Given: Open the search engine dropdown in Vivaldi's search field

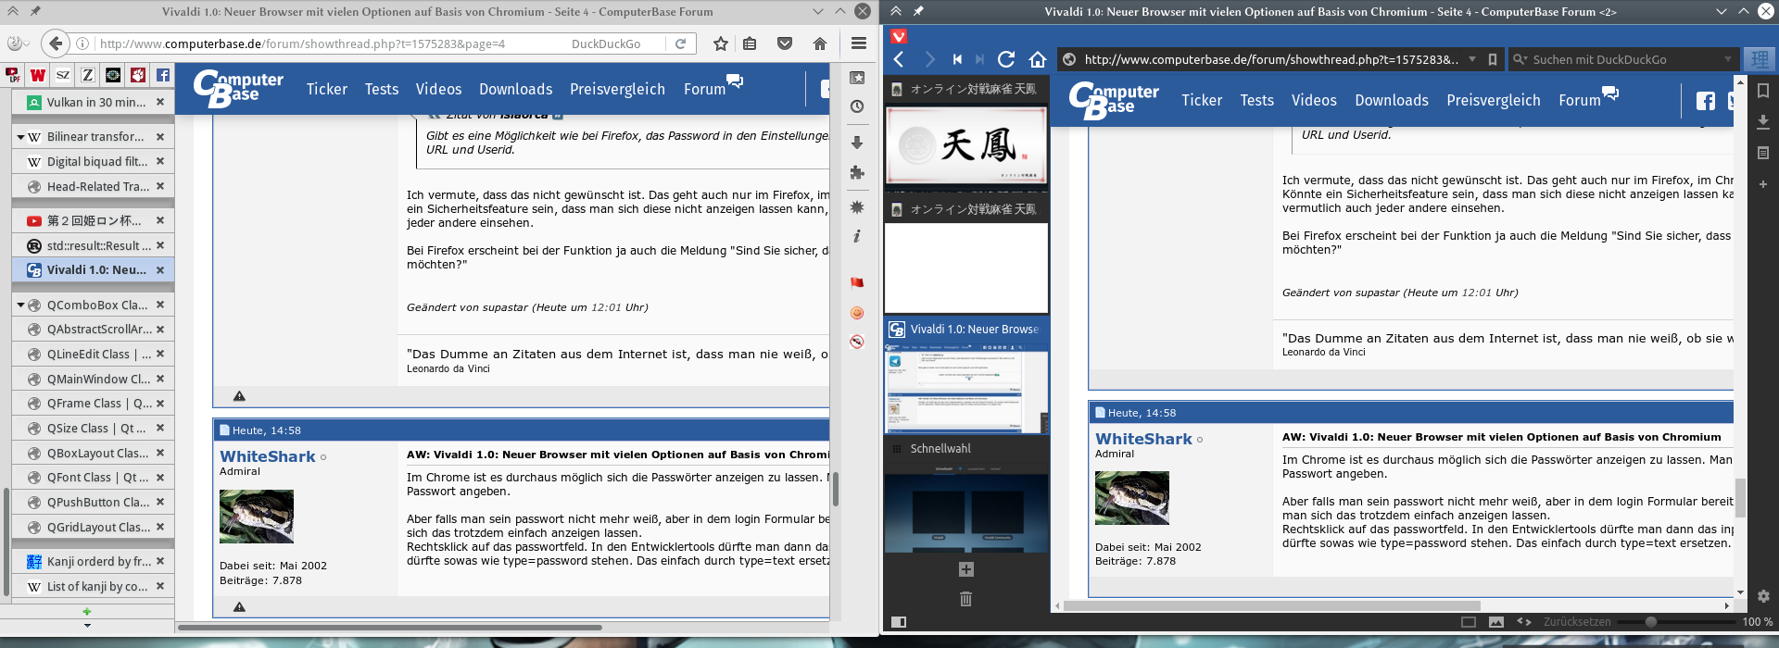Looking at the screenshot, I should click(x=1520, y=59).
